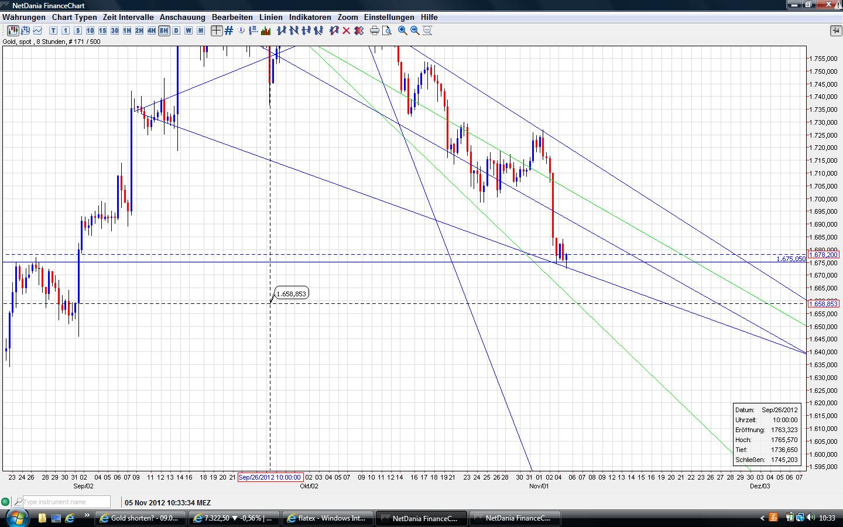Select the bar chart type icon
Screen dimensions: 843x527
point(25,30)
